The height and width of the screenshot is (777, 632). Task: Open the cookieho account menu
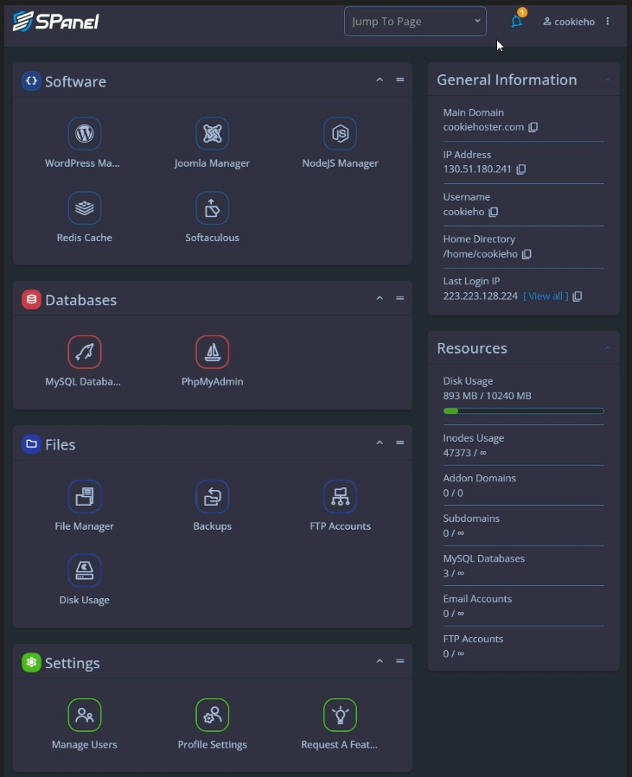tap(566, 21)
